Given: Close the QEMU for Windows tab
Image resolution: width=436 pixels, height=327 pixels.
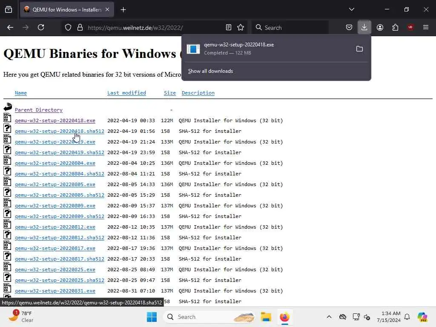Looking at the screenshot, I should [107, 9].
